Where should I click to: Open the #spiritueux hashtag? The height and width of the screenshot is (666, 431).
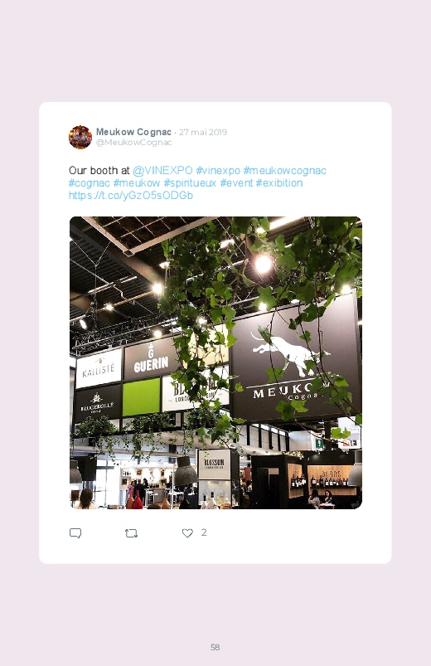[190, 183]
